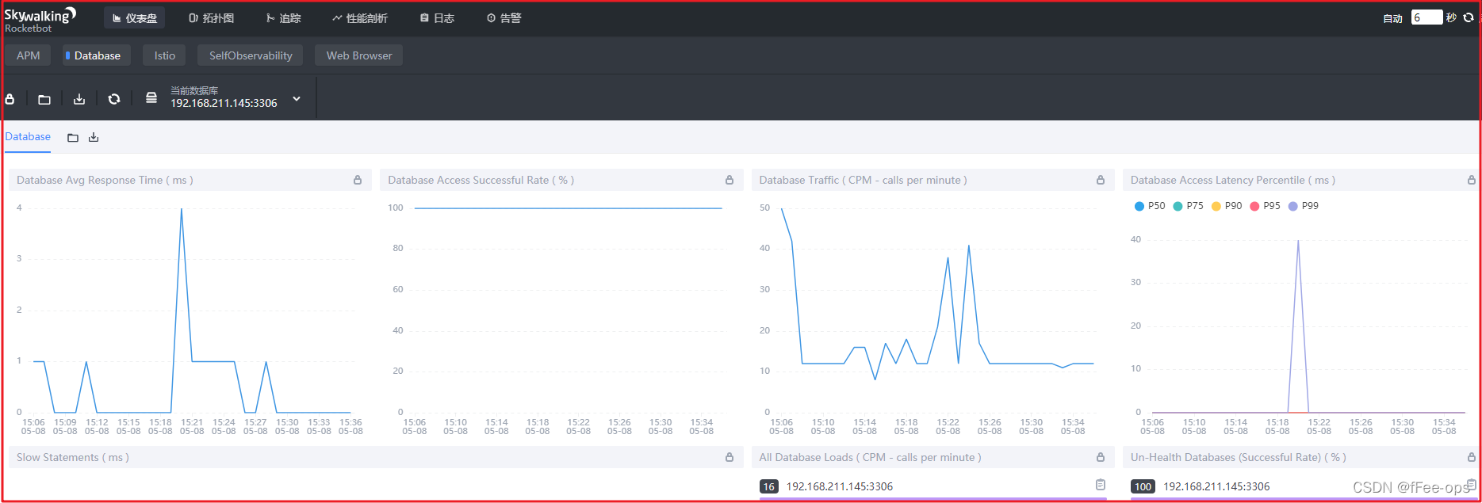The image size is (1482, 503).
Task: Click the Database Access Successful Rate title
Action: [481, 181]
